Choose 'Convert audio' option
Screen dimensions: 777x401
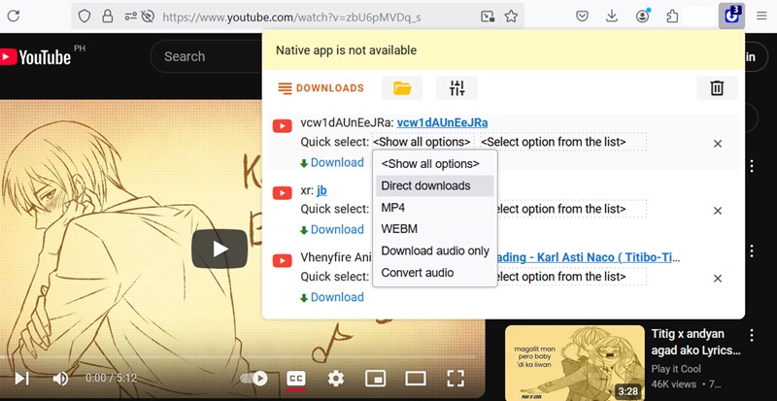(435, 273)
